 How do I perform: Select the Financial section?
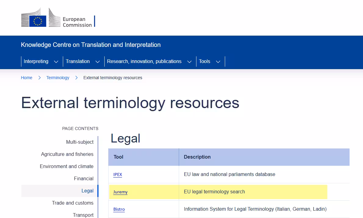pos(84,178)
